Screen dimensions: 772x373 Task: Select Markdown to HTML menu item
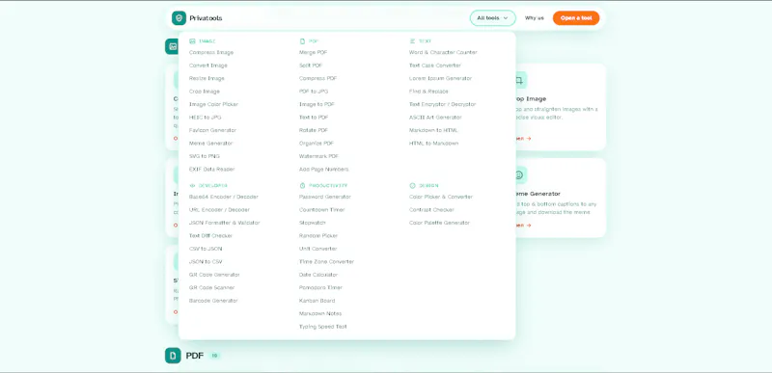point(433,130)
